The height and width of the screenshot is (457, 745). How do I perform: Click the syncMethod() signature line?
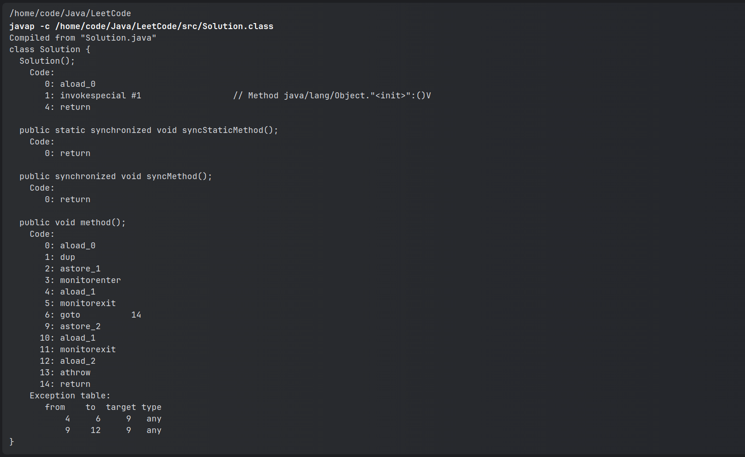[x=116, y=176]
